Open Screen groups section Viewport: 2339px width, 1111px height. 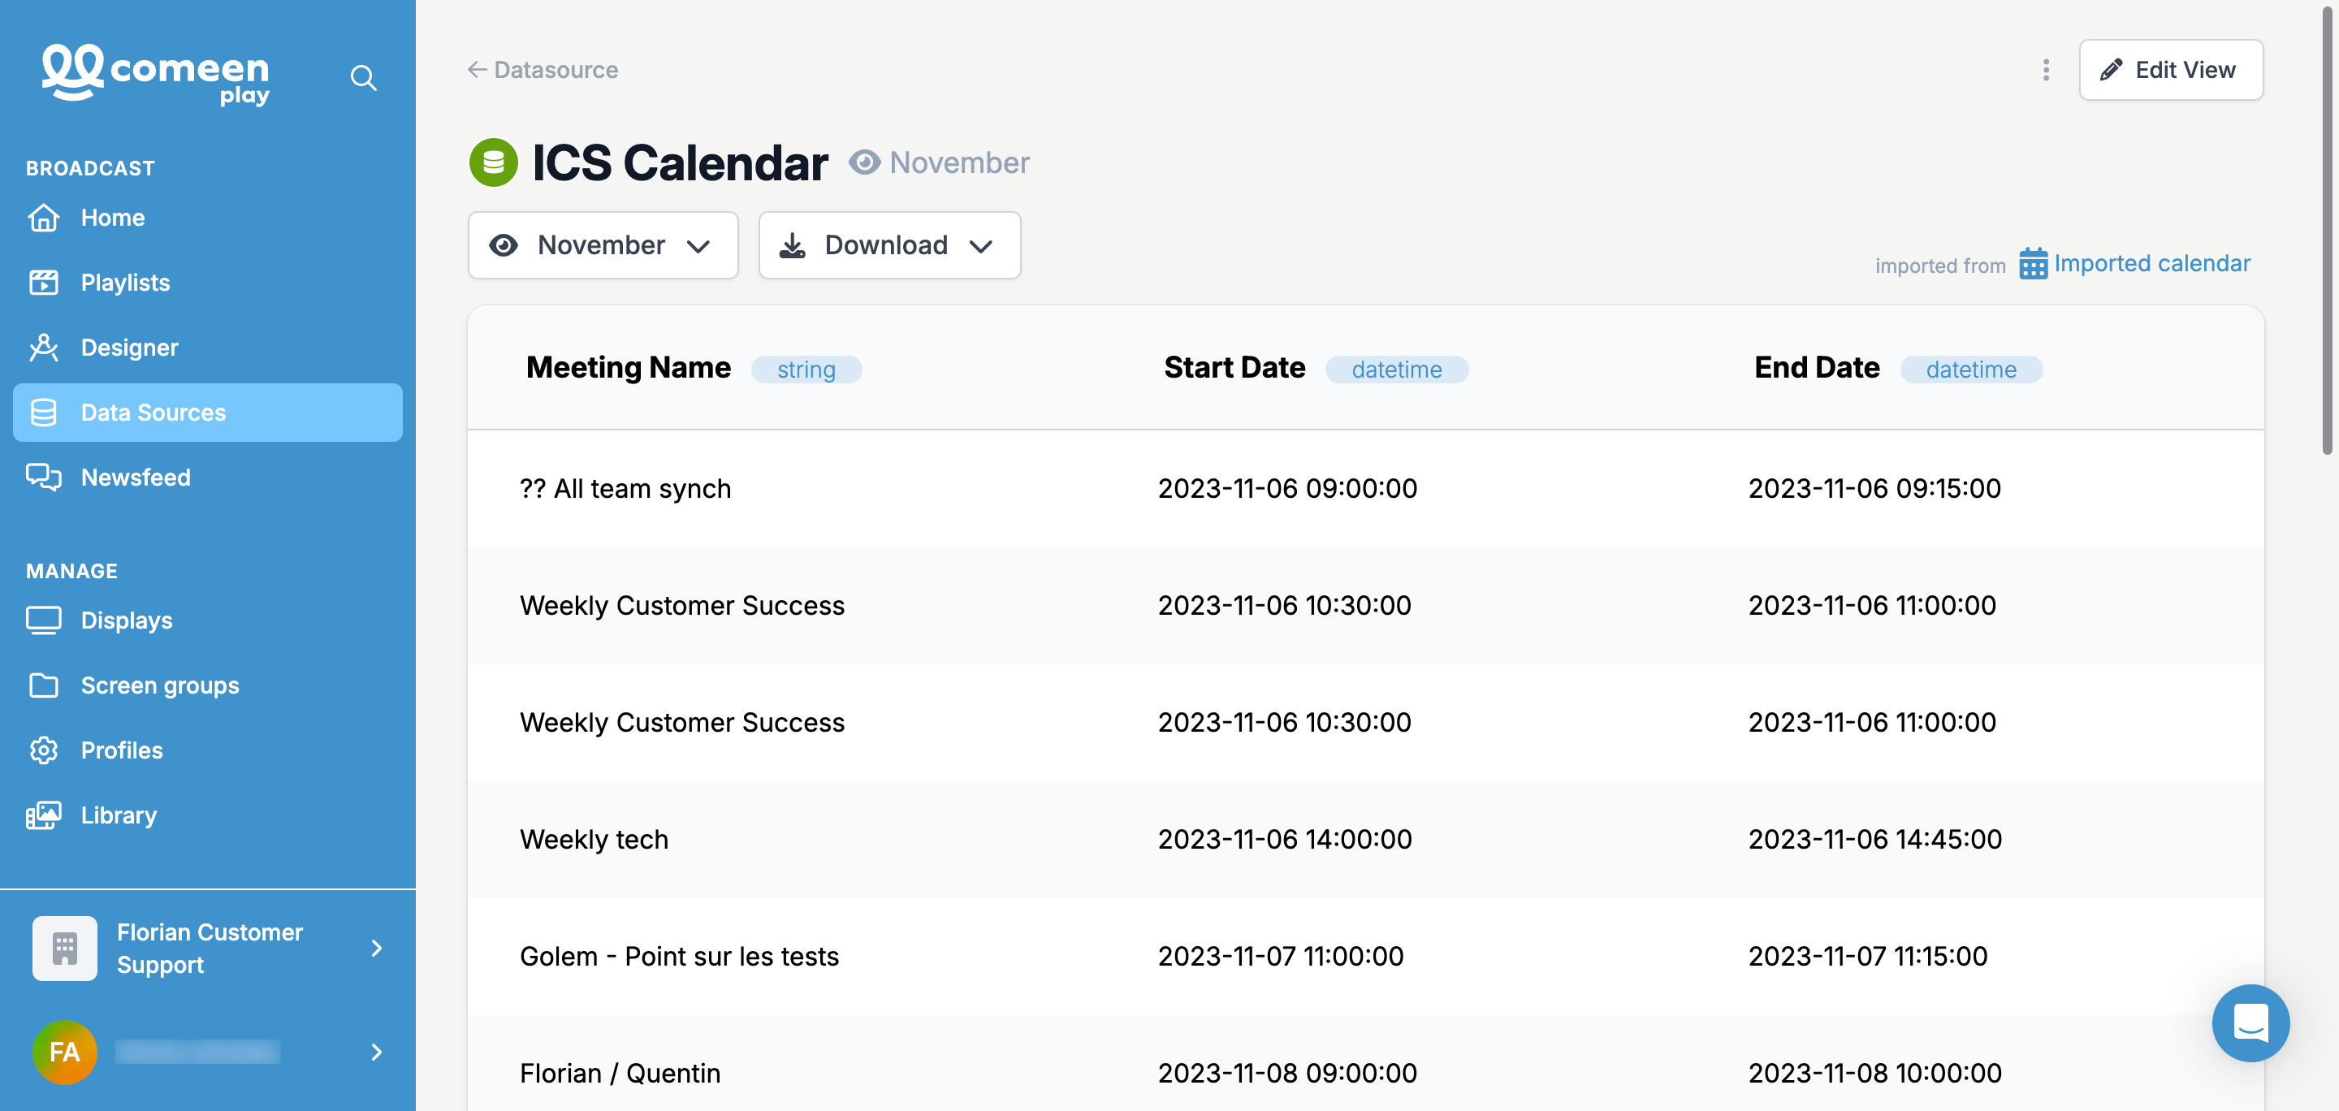208,685
